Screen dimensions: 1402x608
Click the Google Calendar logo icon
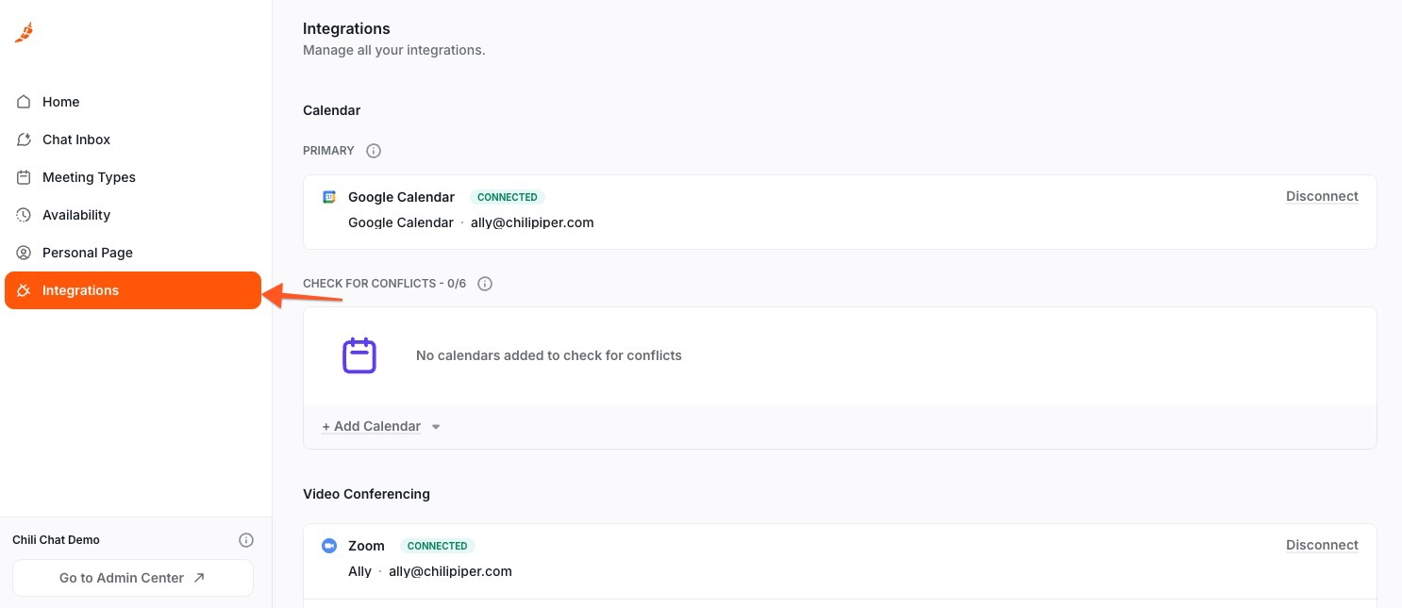[329, 197]
